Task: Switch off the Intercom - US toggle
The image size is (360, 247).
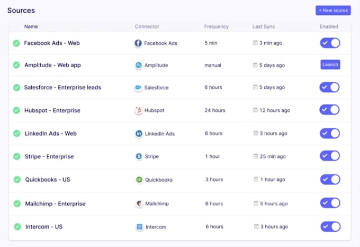Action: click(330, 226)
